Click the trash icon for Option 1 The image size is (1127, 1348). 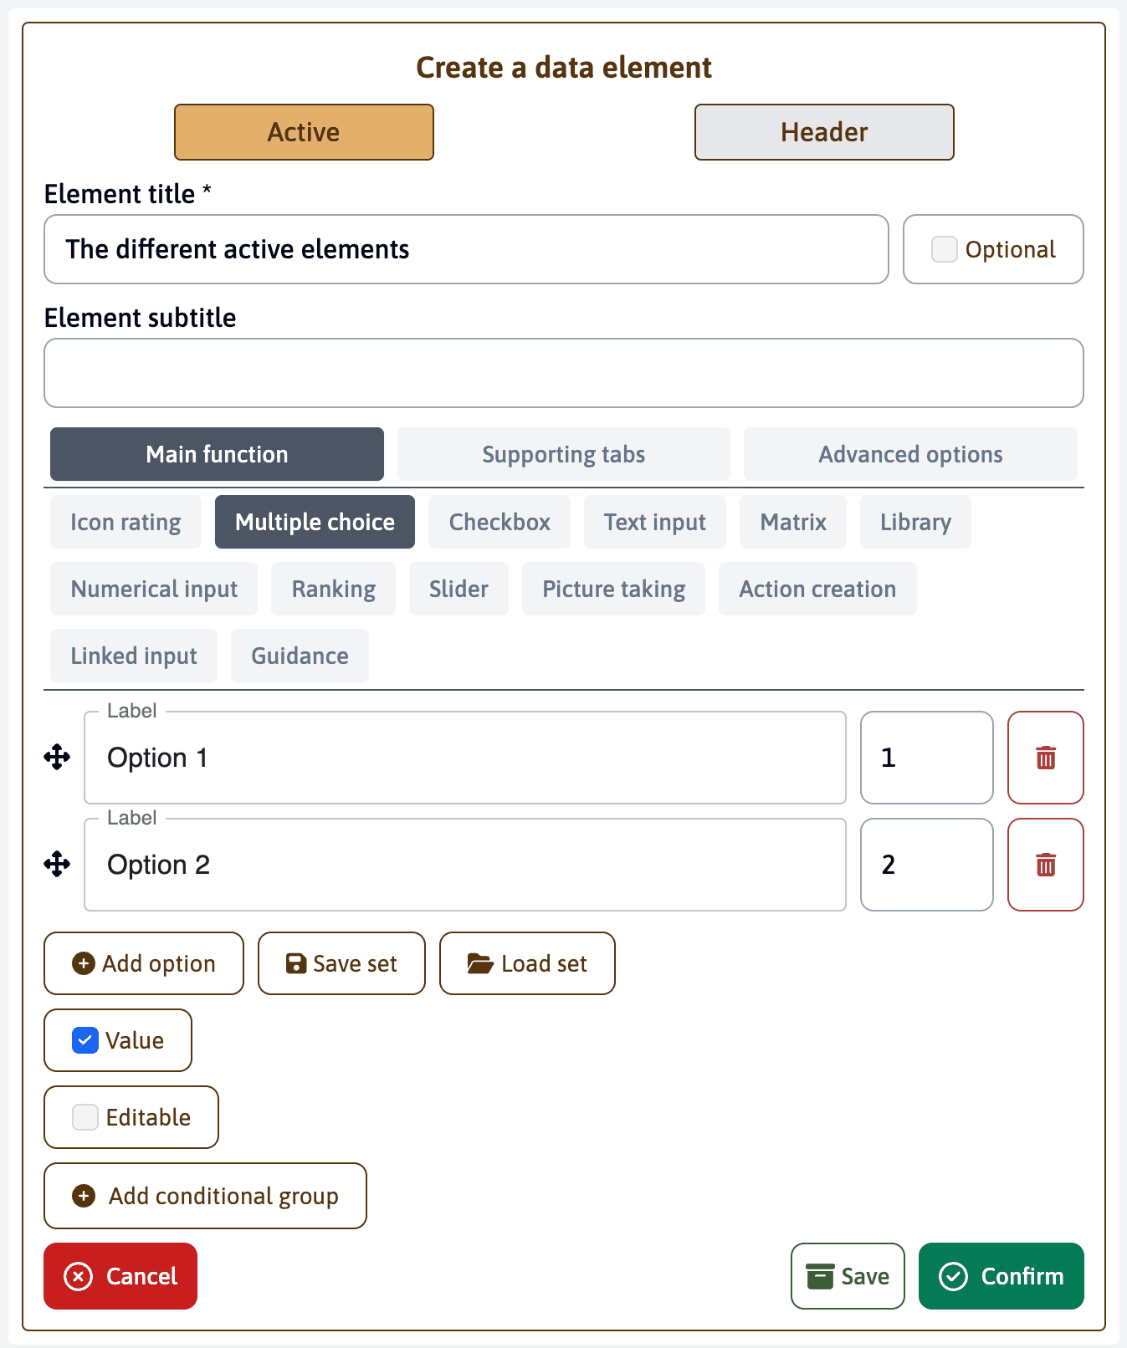coord(1045,758)
